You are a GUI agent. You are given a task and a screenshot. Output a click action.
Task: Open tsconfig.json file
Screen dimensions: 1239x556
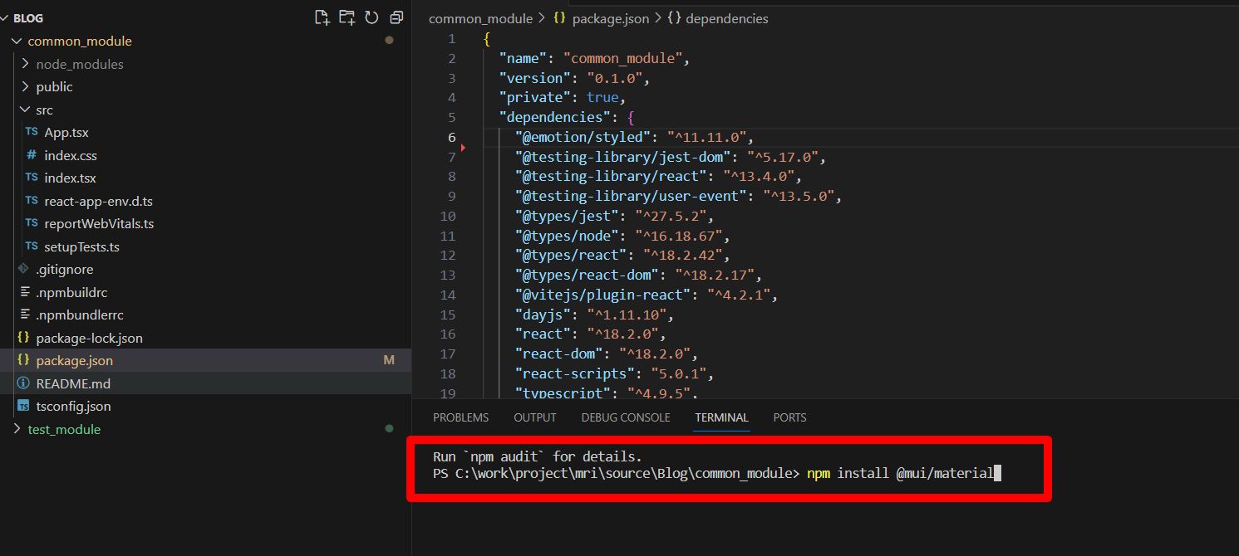73,406
